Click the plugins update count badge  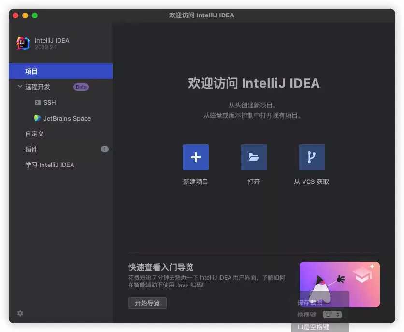[104, 149]
